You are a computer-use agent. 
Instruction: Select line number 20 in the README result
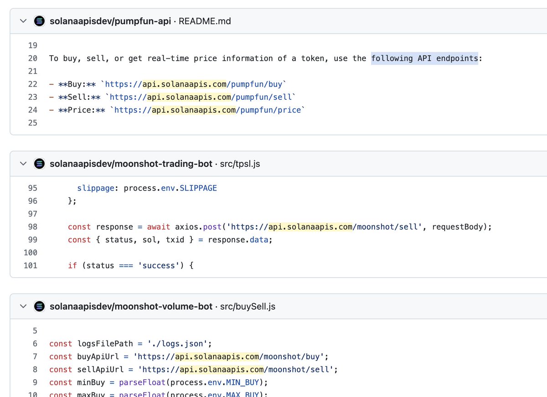coord(32,58)
